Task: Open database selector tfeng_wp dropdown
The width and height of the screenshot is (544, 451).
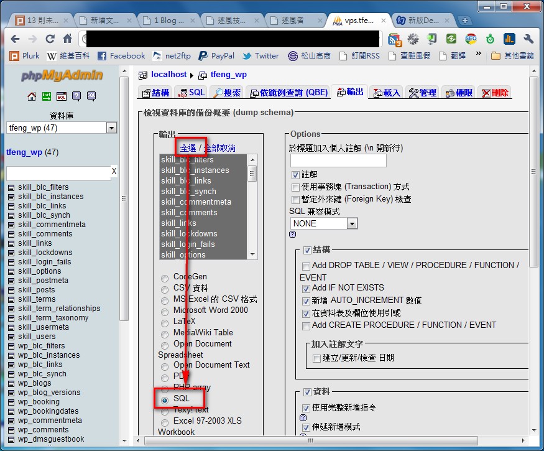Action: click(x=62, y=128)
